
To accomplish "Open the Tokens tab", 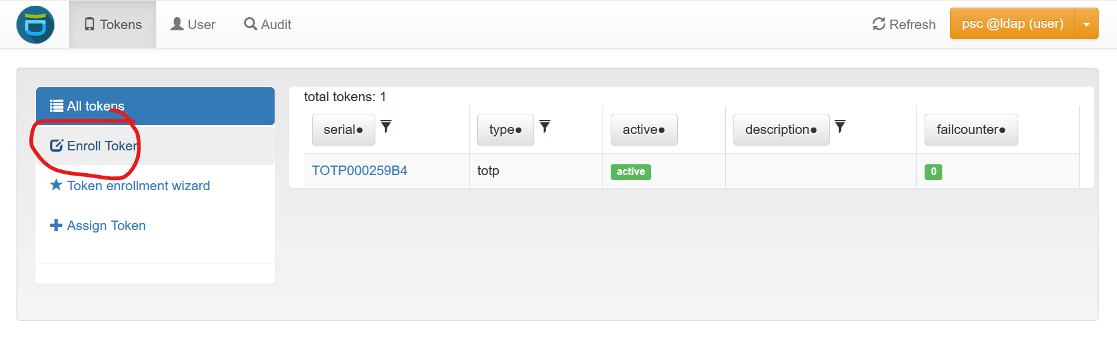I will pos(113,25).
